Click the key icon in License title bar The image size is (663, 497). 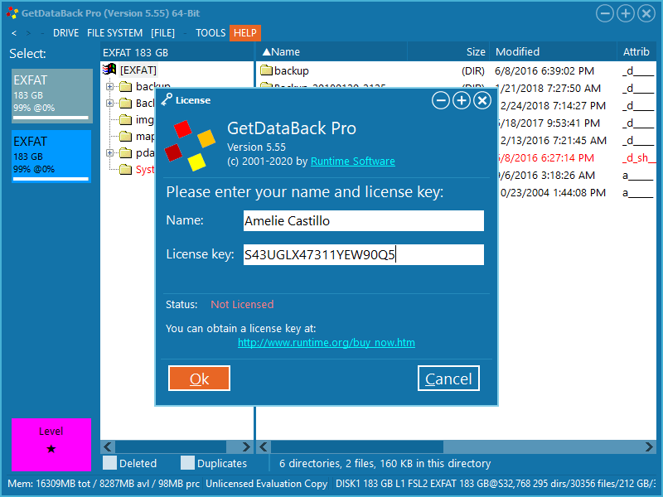click(167, 100)
